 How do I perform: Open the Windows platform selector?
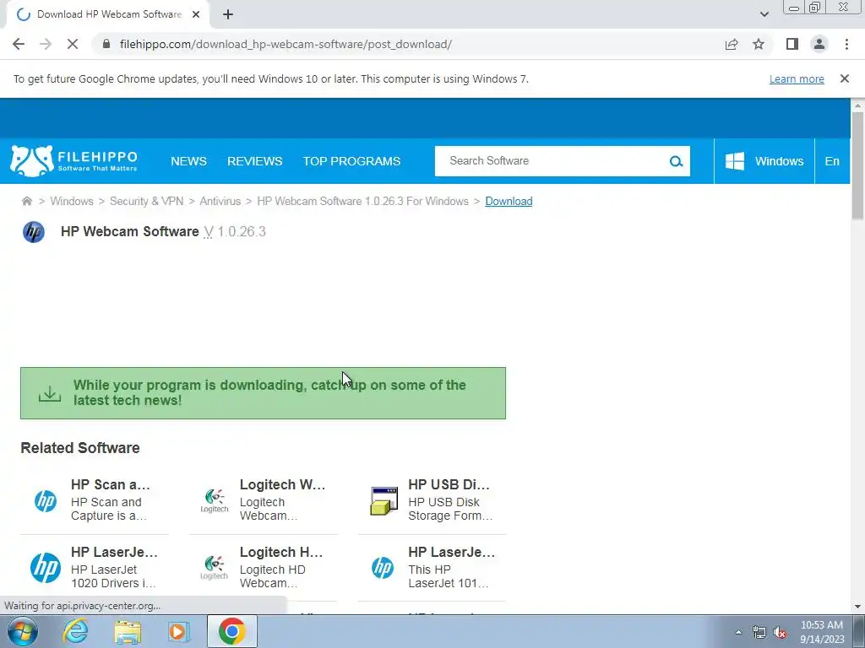[x=764, y=161]
